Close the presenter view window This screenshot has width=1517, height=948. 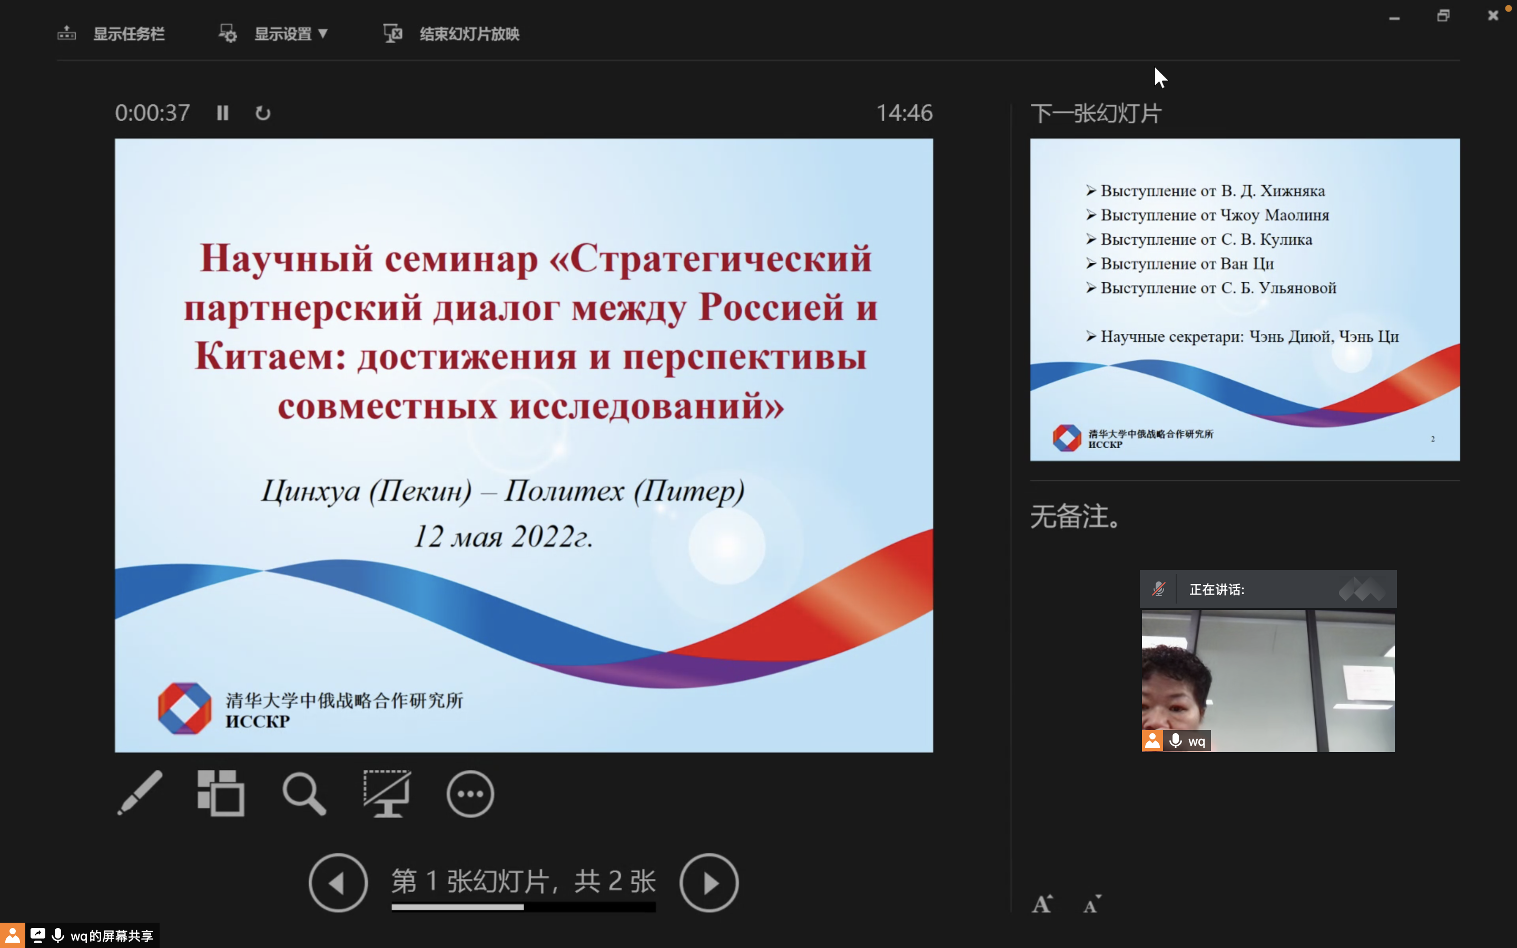point(1493,16)
